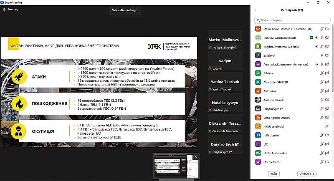
Task: Click the Participants (37) panel title
Action: (x=292, y=10)
